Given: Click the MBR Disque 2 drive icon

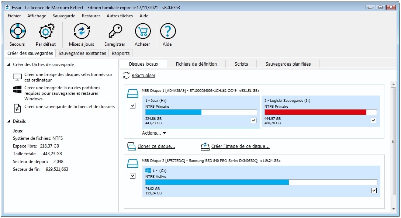Looking at the screenshot, I should (133, 163).
